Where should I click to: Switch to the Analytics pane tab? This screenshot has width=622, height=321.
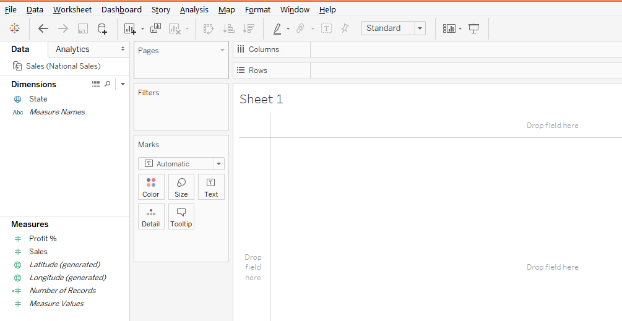(x=72, y=49)
